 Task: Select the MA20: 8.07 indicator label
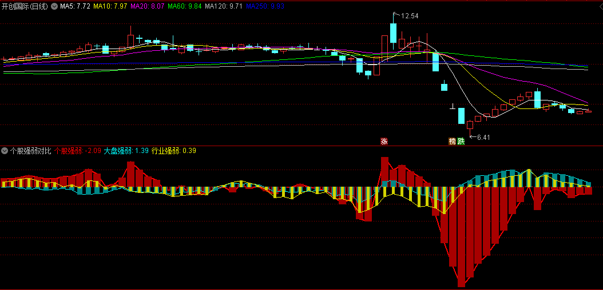[148, 6]
